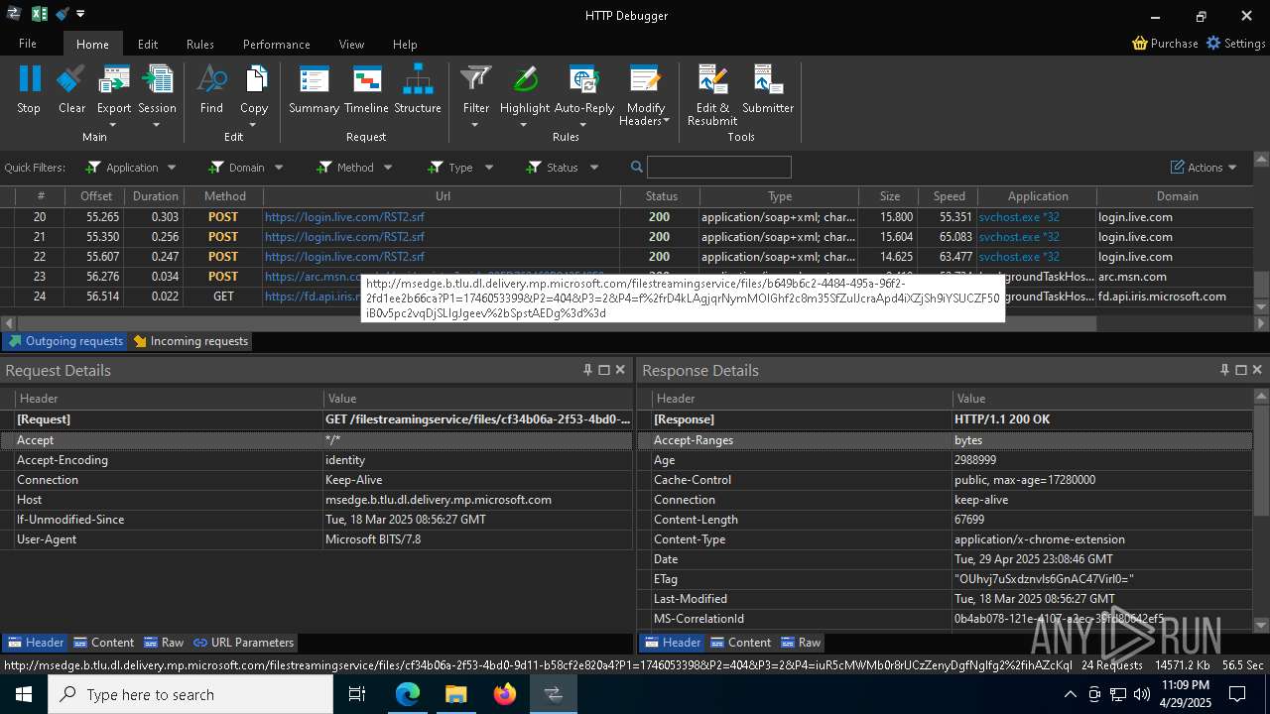Open login.live.com URL in row 20

point(344,217)
